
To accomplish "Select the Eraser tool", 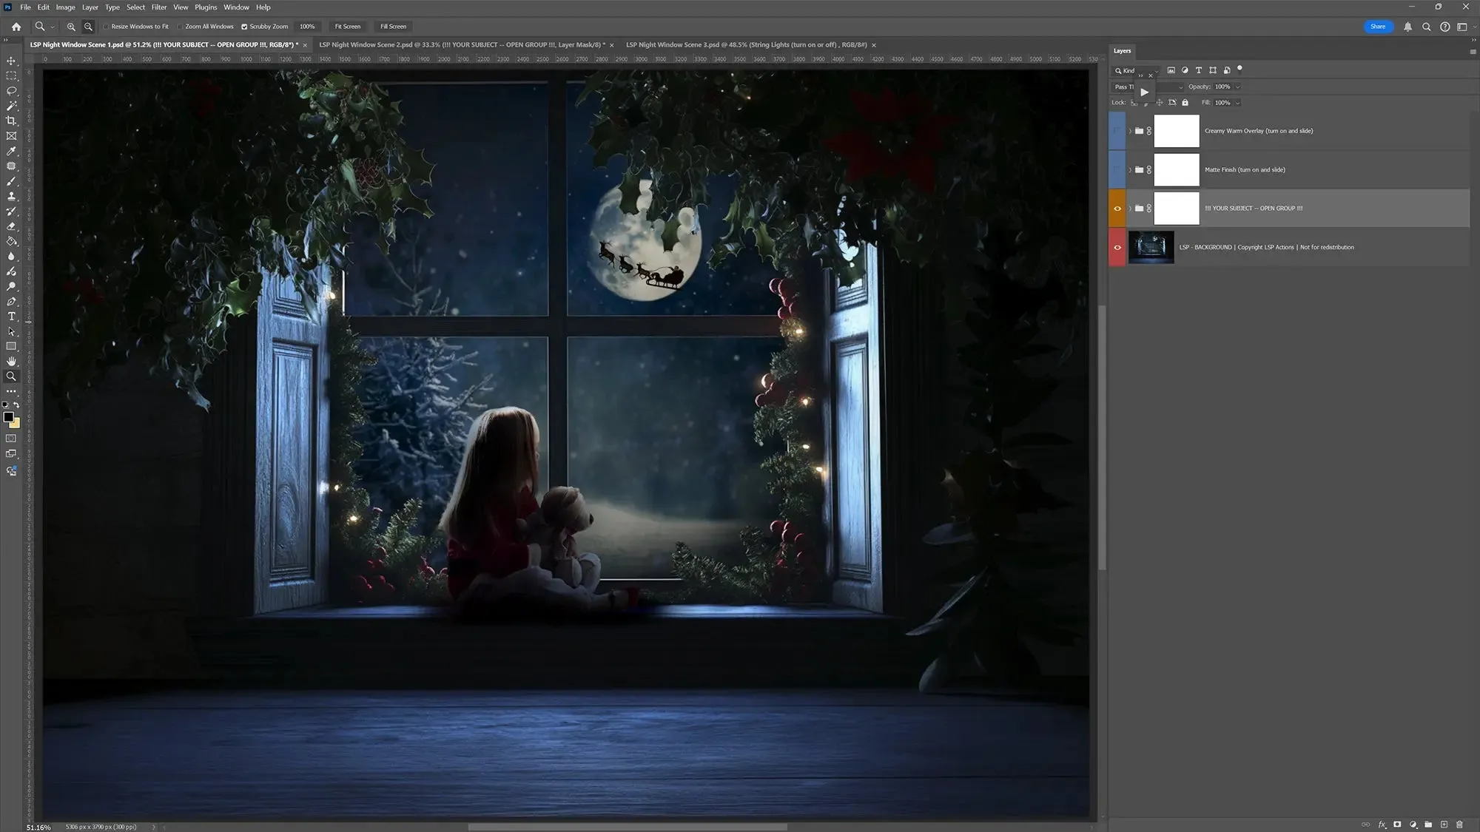I will tap(11, 226).
